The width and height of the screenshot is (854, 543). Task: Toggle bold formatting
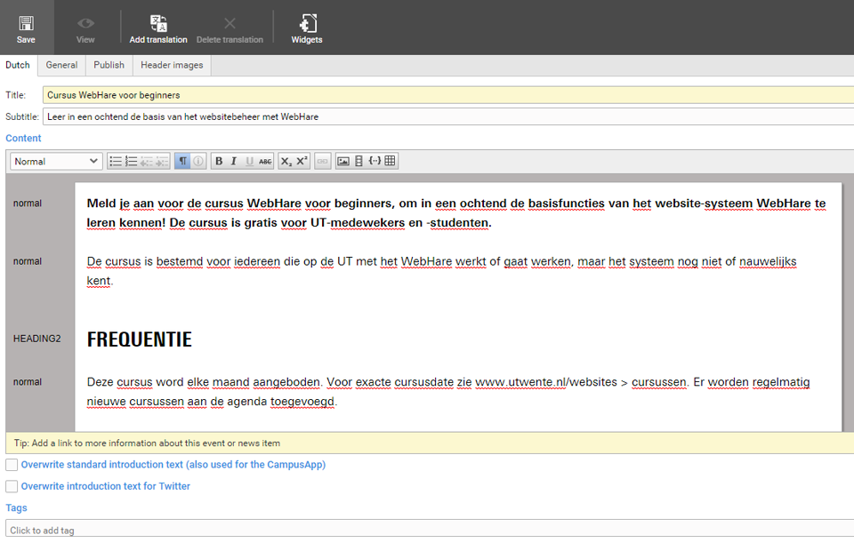coord(219,161)
